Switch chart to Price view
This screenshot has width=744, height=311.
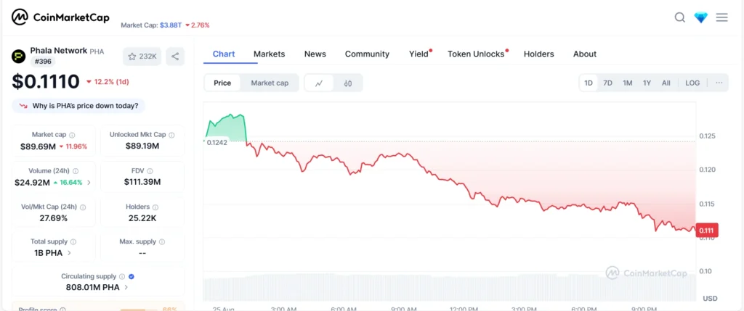point(222,83)
